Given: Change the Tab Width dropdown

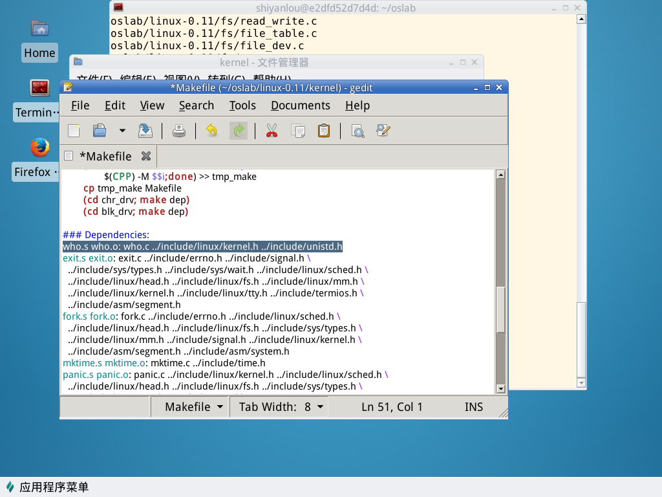Looking at the screenshot, I should coord(280,407).
